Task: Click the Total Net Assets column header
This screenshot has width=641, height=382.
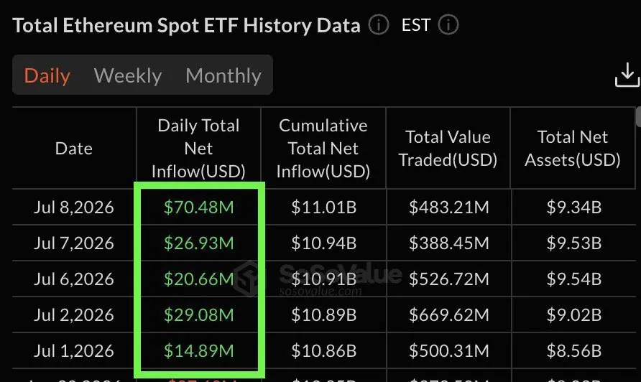Action: click(573, 149)
